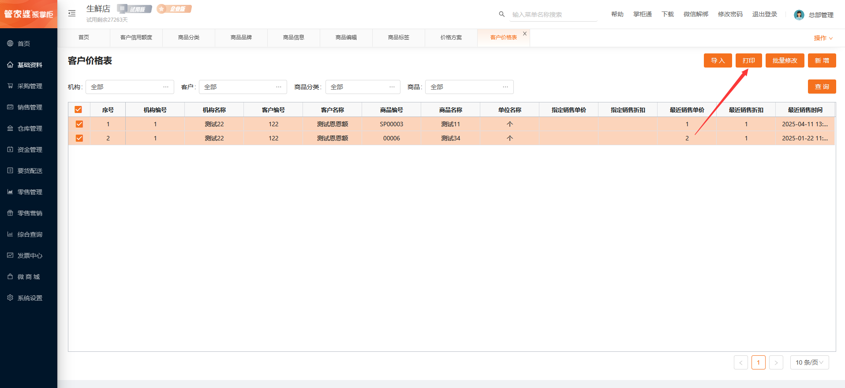Image resolution: width=845 pixels, height=388 pixels.
Task: Toggle the select-all header checkbox
Action: click(x=79, y=110)
